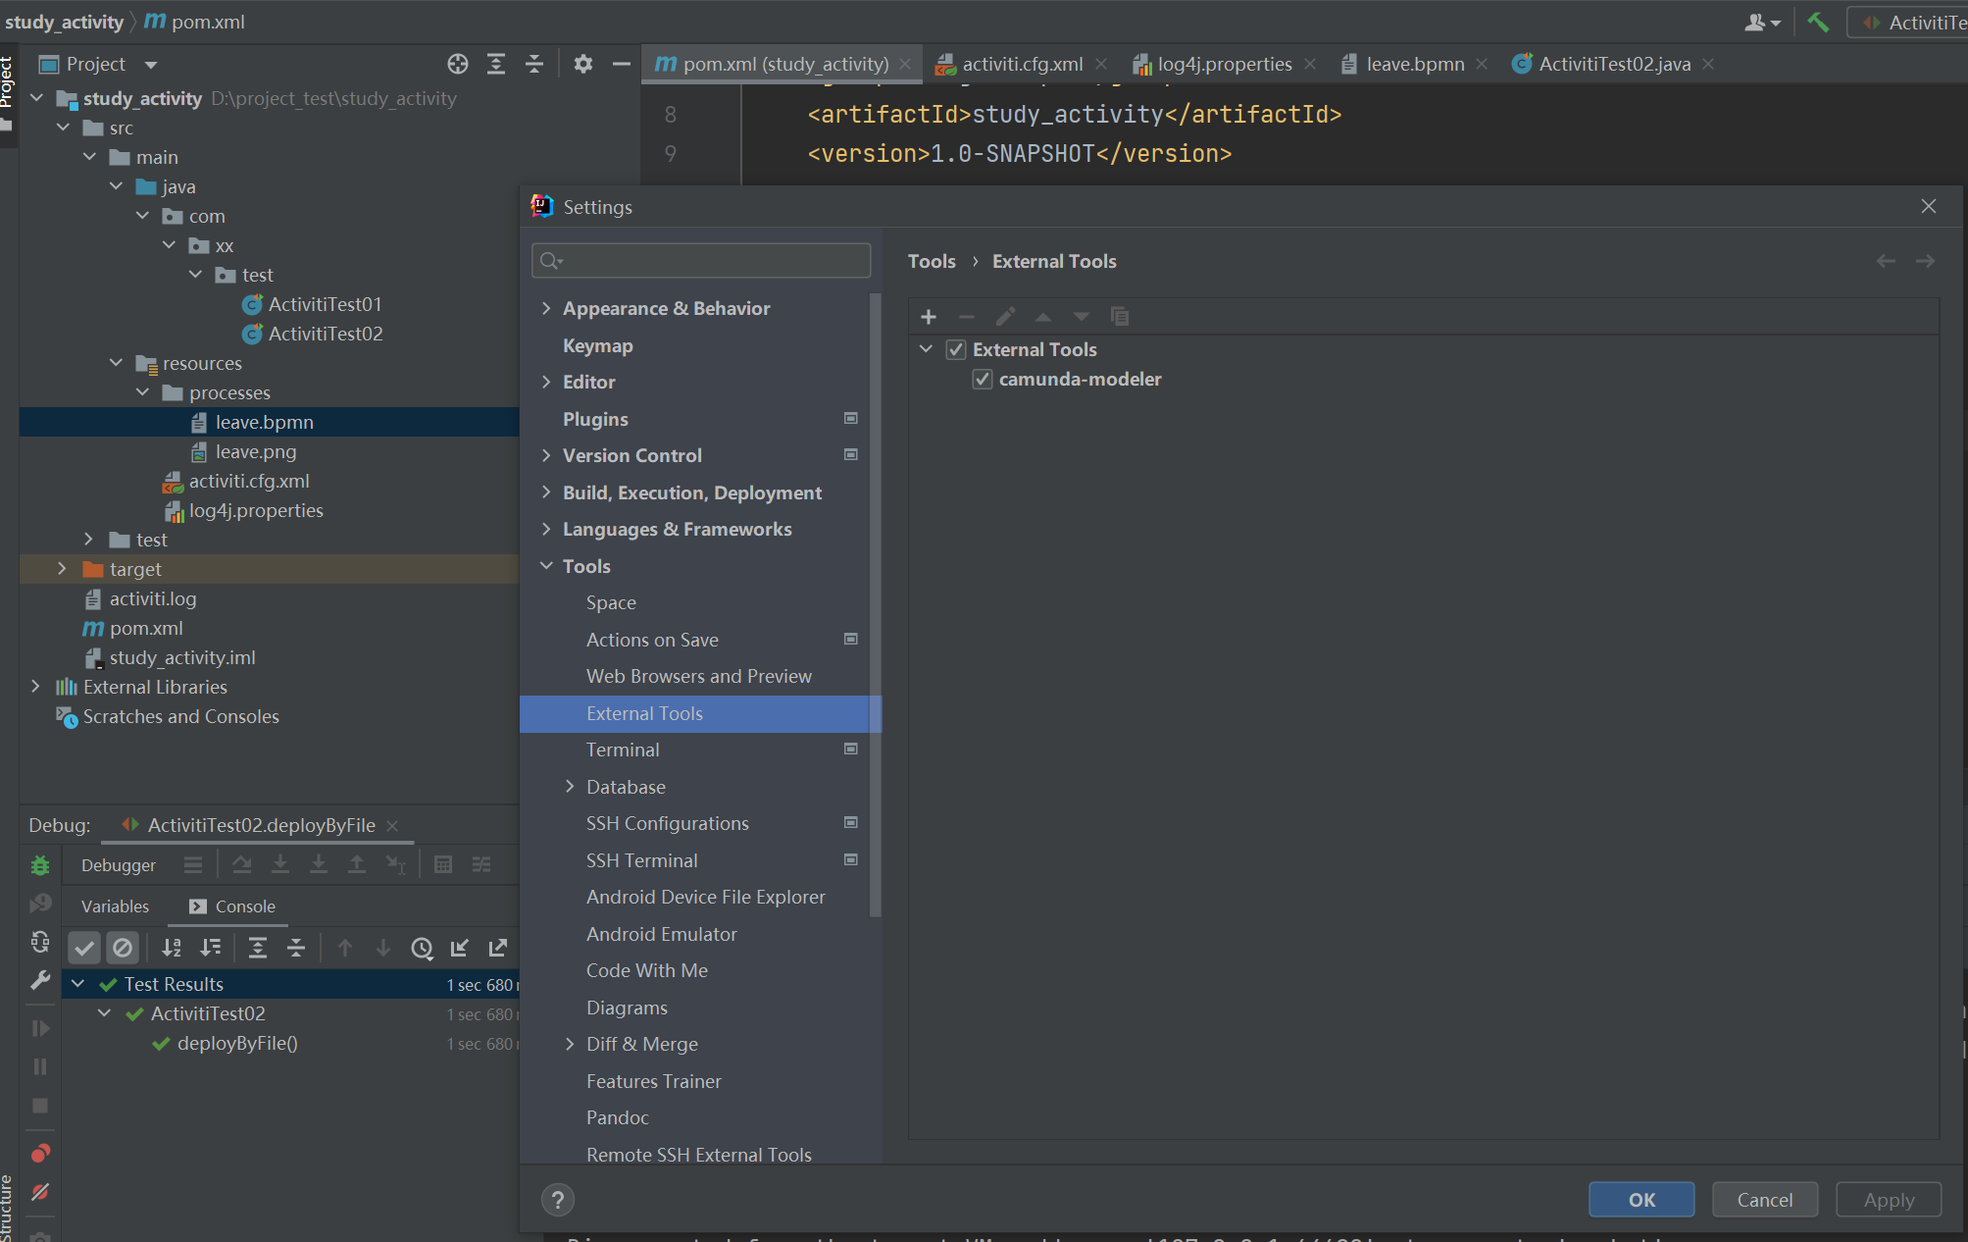The height and width of the screenshot is (1242, 1968).
Task: Click collapse all in project panel
Action: pyautogui.click(x=534, y=64)
